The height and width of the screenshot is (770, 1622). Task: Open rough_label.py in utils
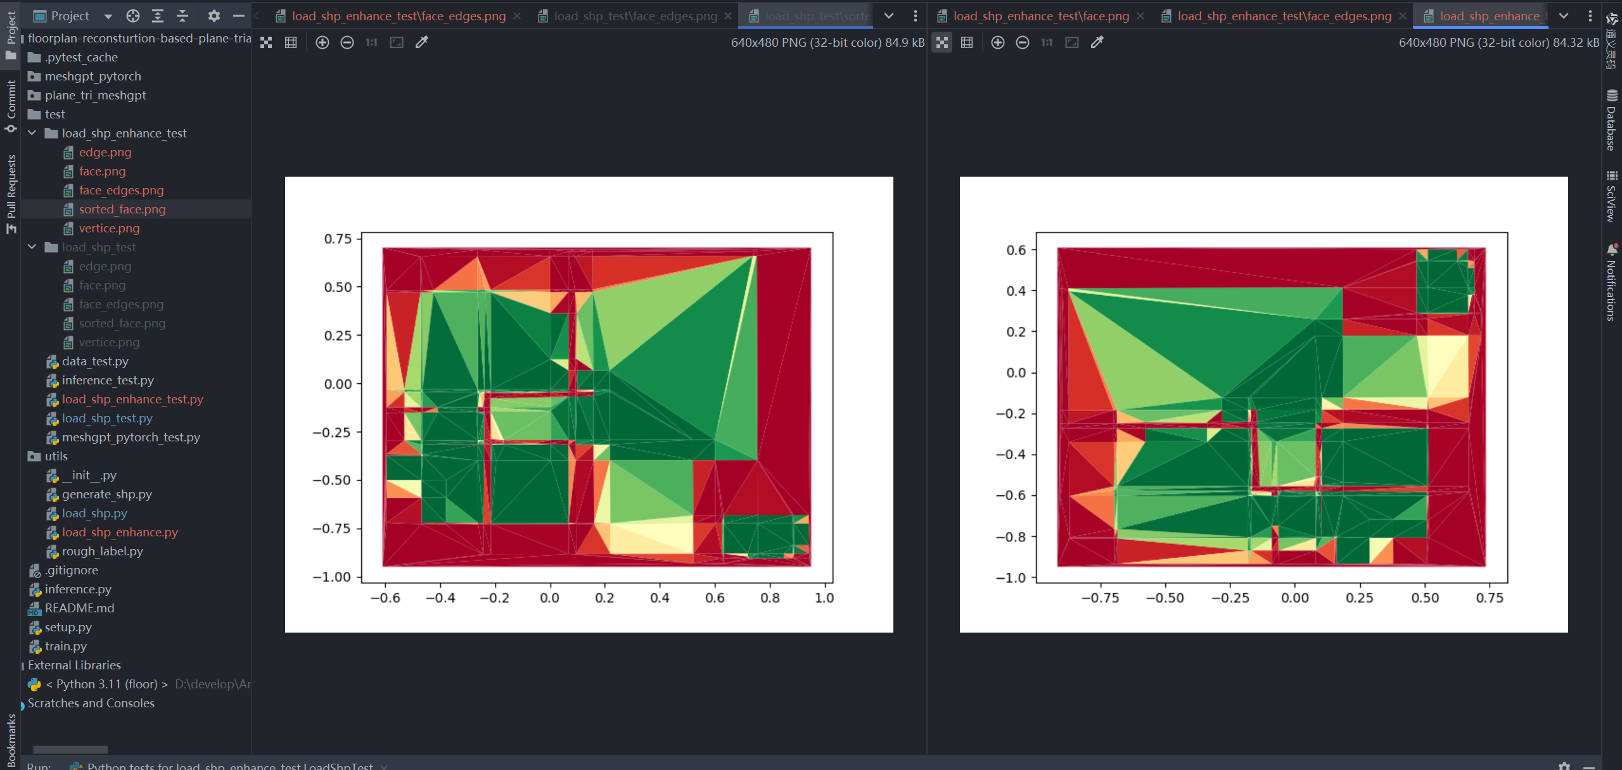(102, 551)
